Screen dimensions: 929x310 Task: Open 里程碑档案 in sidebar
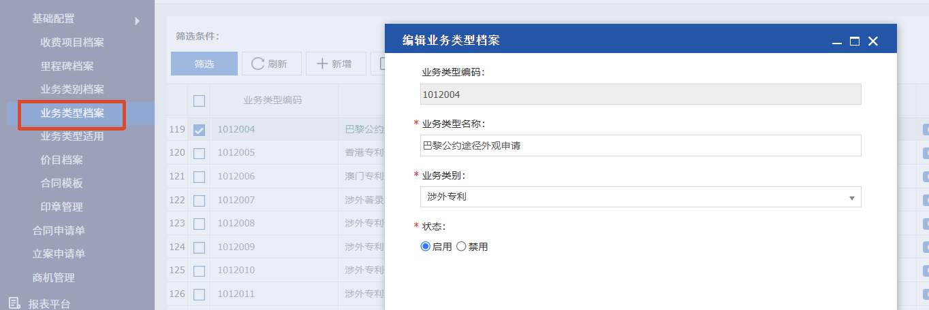[67, 67]
